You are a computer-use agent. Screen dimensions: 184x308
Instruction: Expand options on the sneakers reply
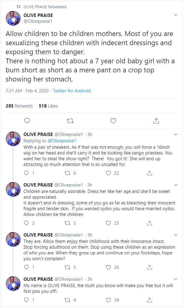coord(176,134)
